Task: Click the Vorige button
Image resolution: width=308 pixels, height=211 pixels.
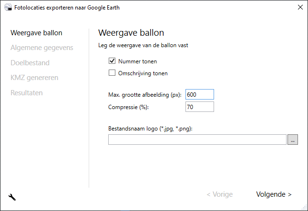Action: (x=219, y=194)
